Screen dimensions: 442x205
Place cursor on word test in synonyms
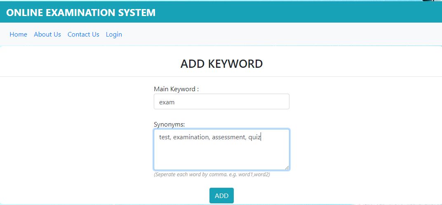165,137
